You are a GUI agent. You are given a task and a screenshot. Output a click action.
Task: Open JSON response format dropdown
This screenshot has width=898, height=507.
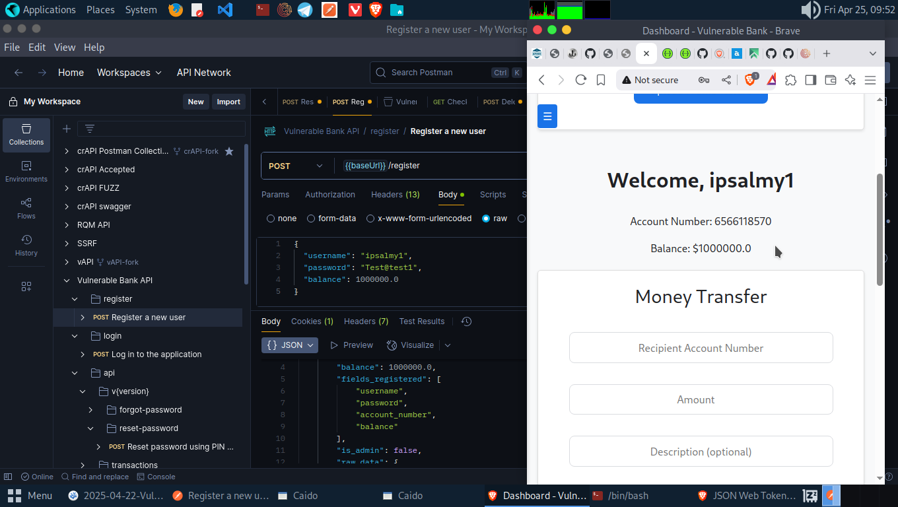pos(290,345)
